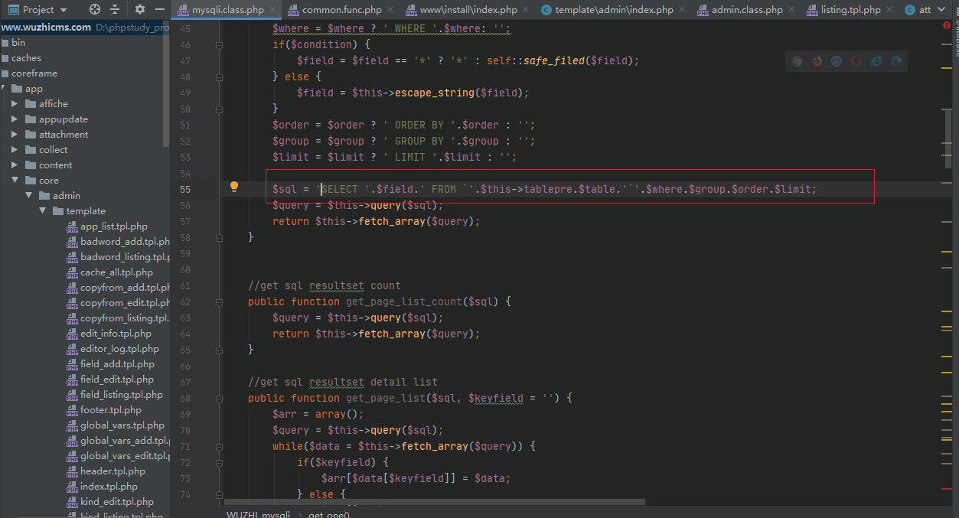The height and width of the screenshot is (518, 959).
Task: Open field_listing.tpl.php in project tree
Action: click(121, 395)
